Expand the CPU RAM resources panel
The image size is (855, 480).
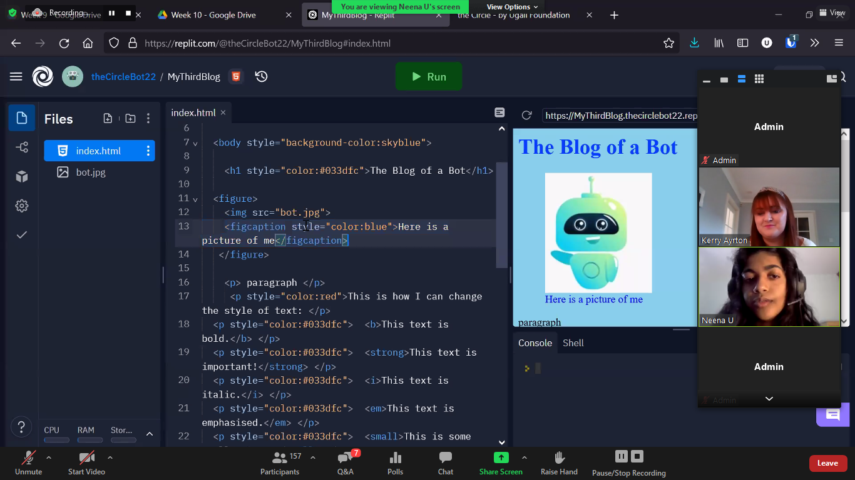[x=150, y=434]
